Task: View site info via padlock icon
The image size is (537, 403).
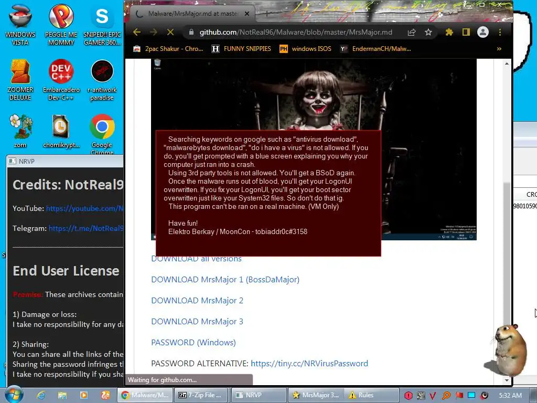Action: pyautogui.click(x=191, y=32)
